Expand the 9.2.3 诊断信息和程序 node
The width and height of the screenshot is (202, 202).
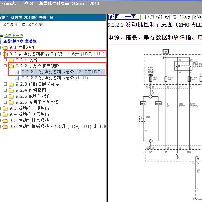pos(5,84)
